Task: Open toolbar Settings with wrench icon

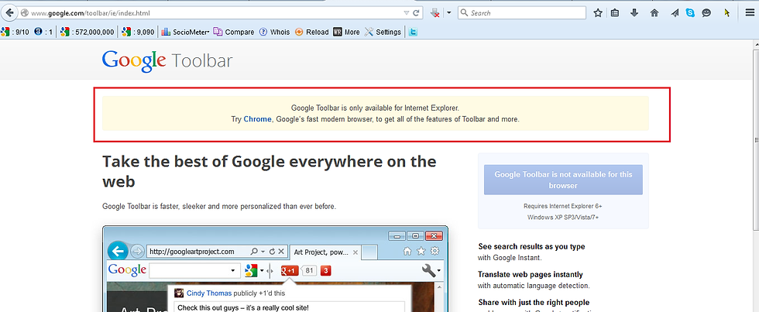Action: point(383,32)
